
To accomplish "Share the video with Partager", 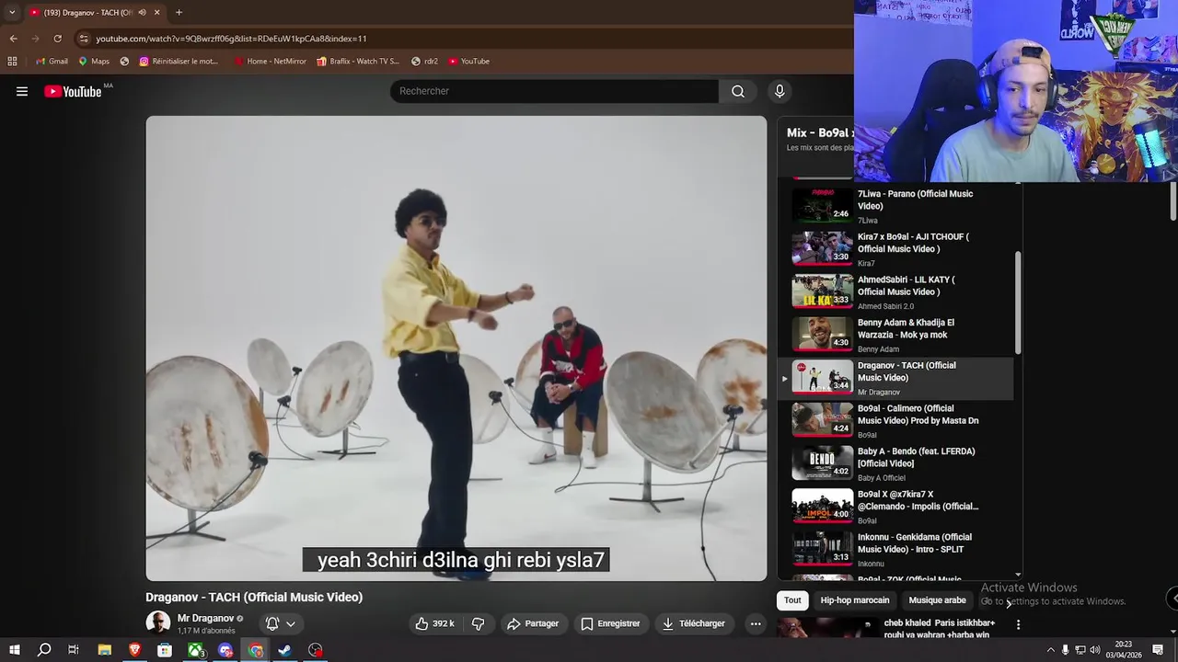I will click(x=533, y=623).
